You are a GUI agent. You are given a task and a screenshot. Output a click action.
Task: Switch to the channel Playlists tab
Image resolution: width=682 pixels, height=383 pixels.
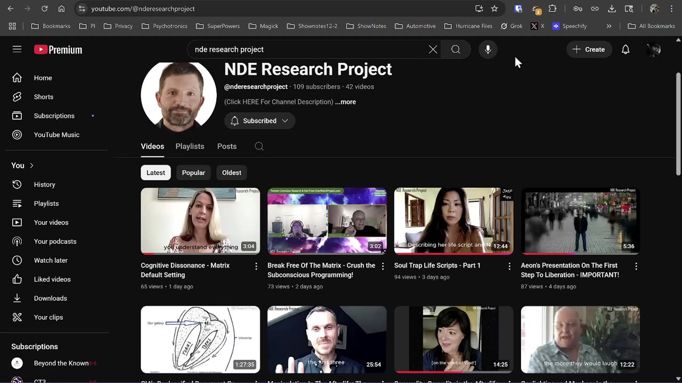[190, 146]
